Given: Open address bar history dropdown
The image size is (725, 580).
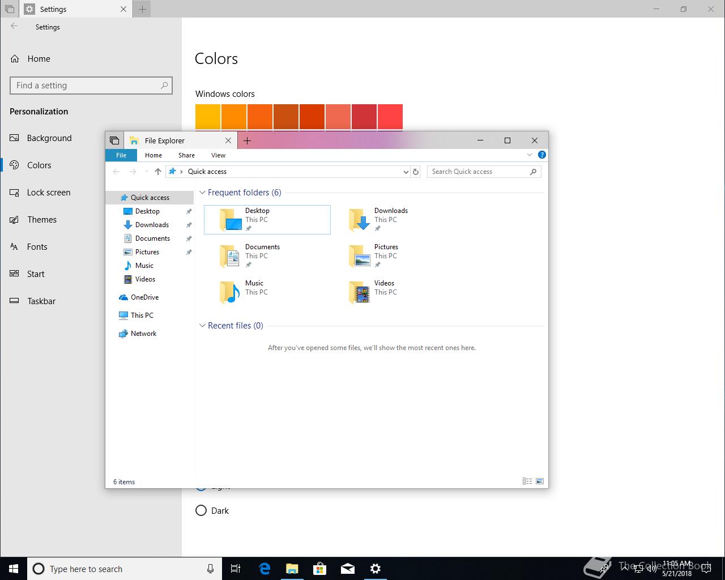Looking at the screenshot, I should [x=406, y=172].
